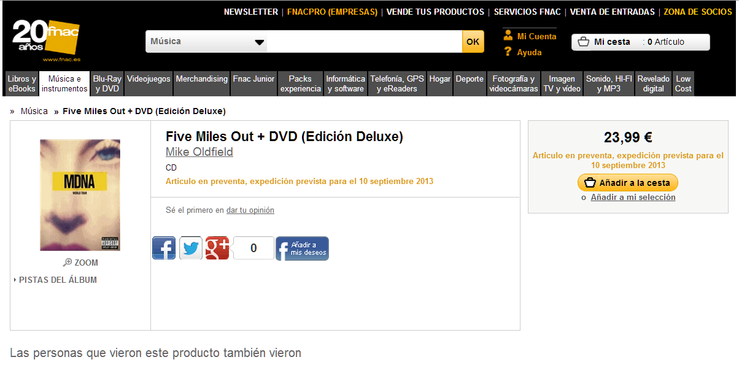Click the MDNA album cover thumbnail
This screenshot has height=365, width=739.
click(80, 195)
